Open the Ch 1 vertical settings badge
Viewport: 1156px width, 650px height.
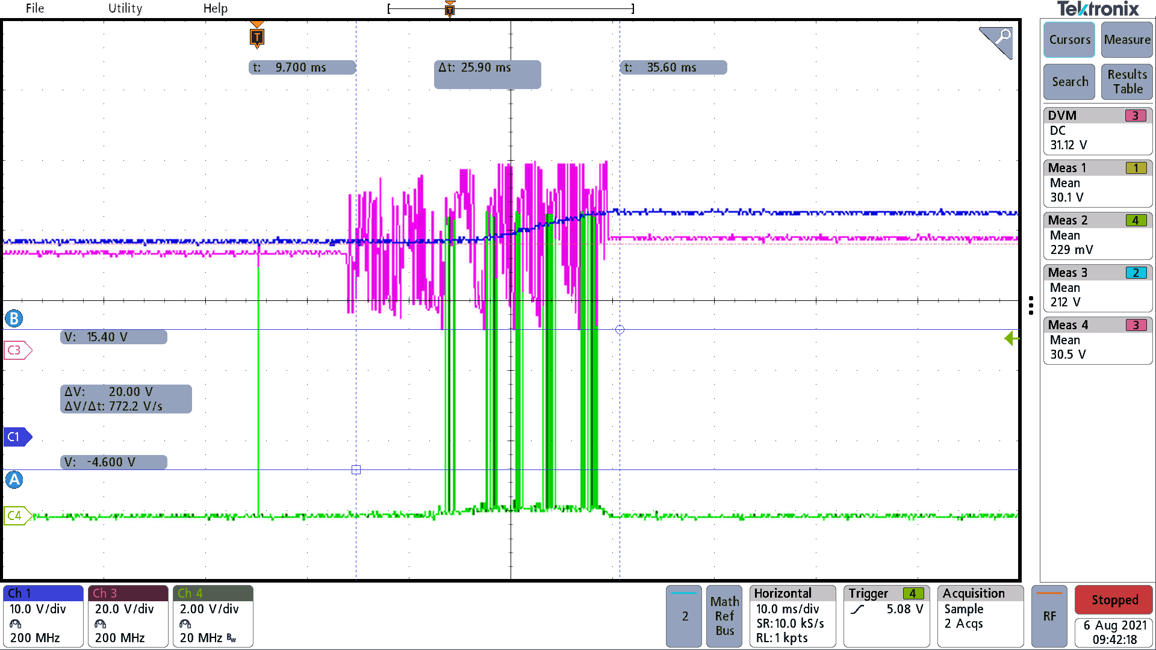(43, 616)
